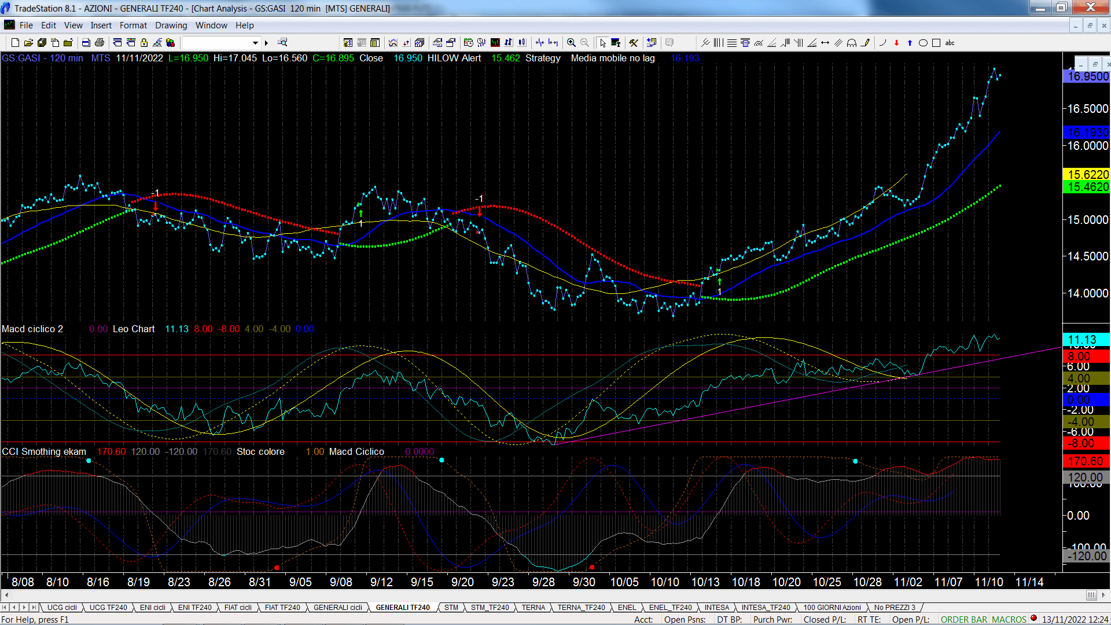Click horizontal scrollbar right arrow
The image size is (1111, 625).
point(1104,595)
